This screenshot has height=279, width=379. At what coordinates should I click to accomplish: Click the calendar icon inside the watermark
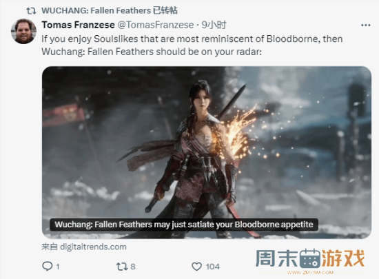click(x=310, y=258)
